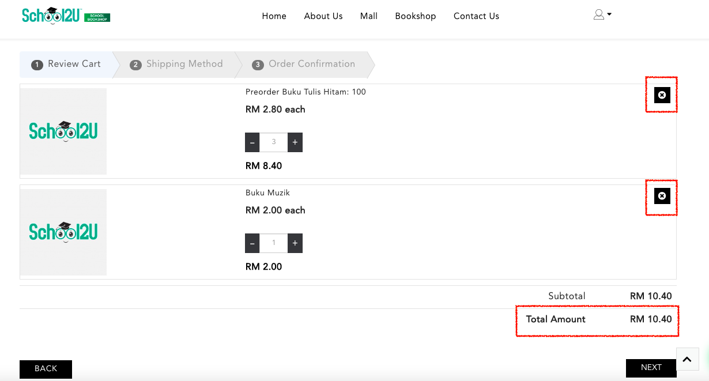Click the 'Buku Muzik' product title
Screen dimensions: 709x381
click(x=267, y=193)
